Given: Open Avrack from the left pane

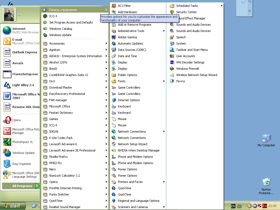Looking at the screenshot, I should click(x=21, y=63).
